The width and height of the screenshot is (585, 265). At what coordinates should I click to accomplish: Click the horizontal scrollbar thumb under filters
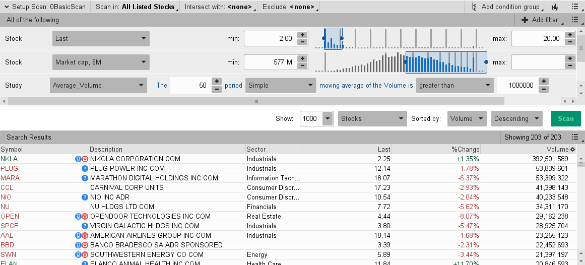256,101
